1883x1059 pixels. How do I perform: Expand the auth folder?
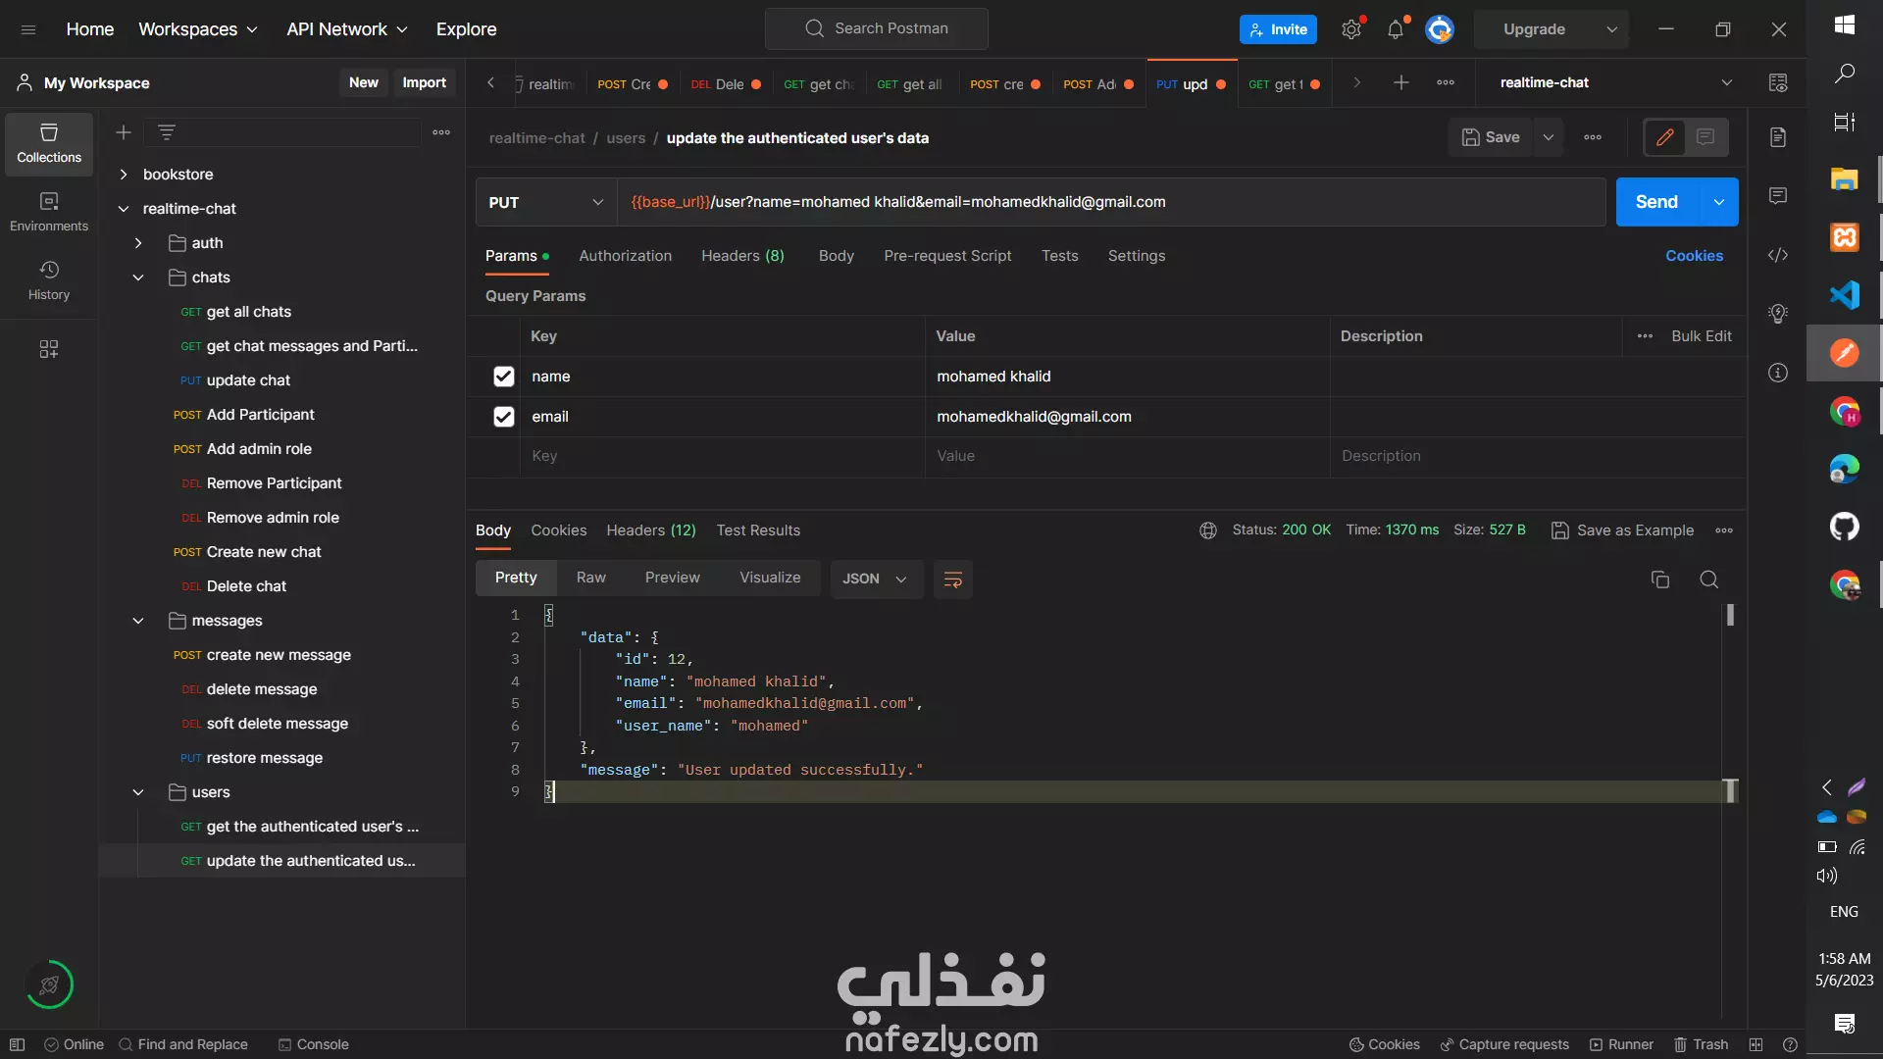(x=138, y=243)
